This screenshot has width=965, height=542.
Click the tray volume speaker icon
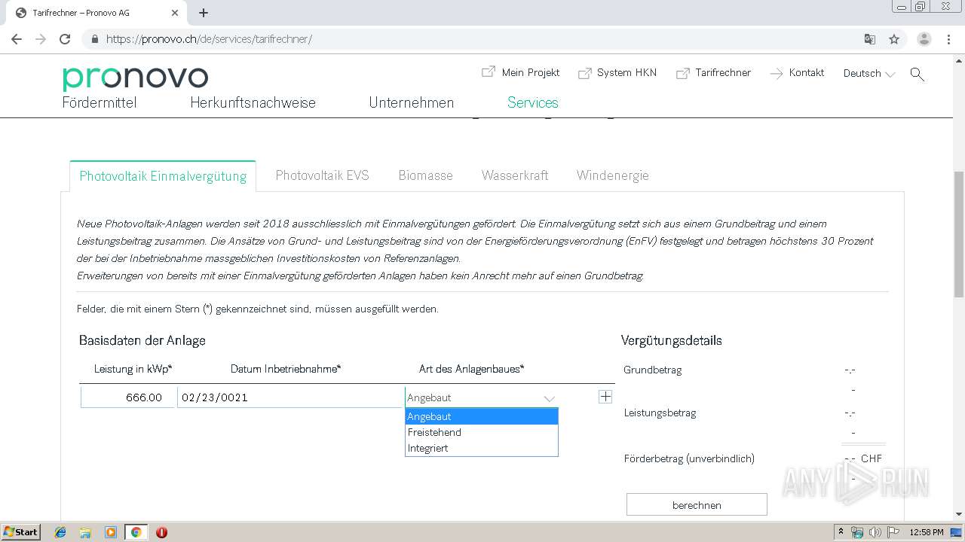click(x=875, y=532)
